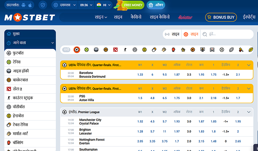258x151 pixels.
Task: Select बास्केटबाल in the sidebar
Action: pyautogui.click(x=30, y=80)
